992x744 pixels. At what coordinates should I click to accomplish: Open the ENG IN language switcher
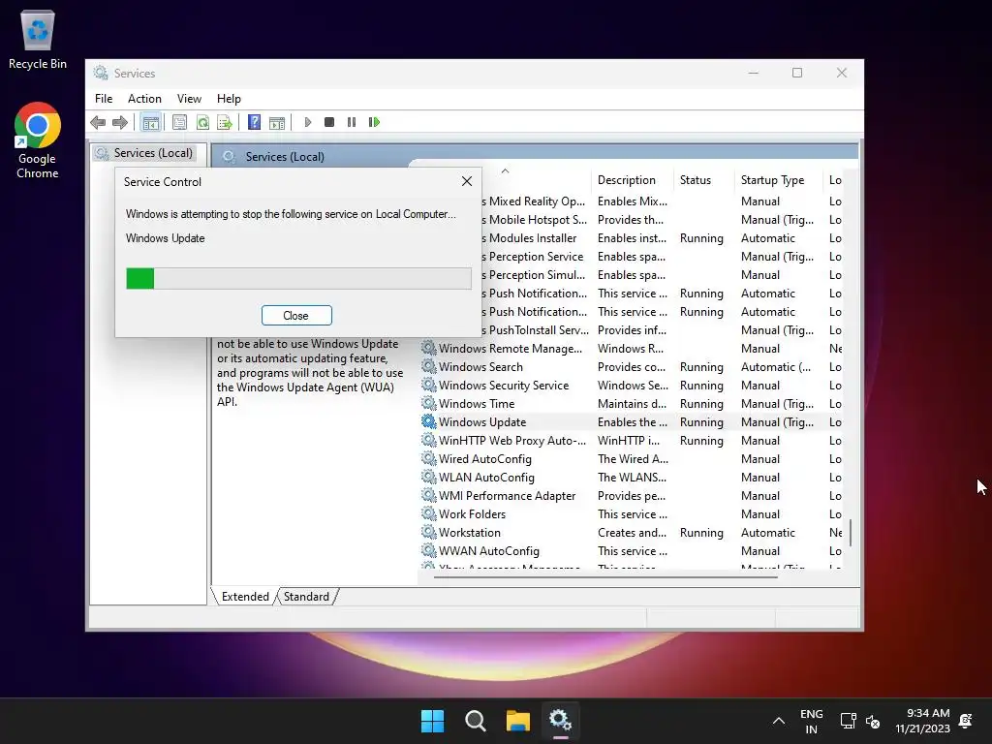811,721
